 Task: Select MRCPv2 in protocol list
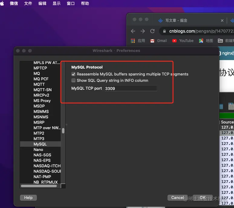point(40,95)
